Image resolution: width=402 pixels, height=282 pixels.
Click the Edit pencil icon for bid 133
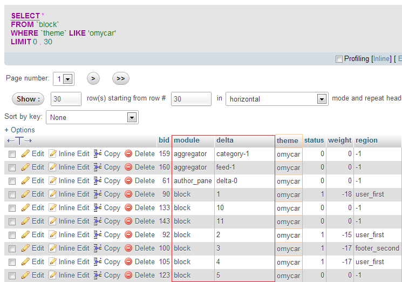pos(25,208)
